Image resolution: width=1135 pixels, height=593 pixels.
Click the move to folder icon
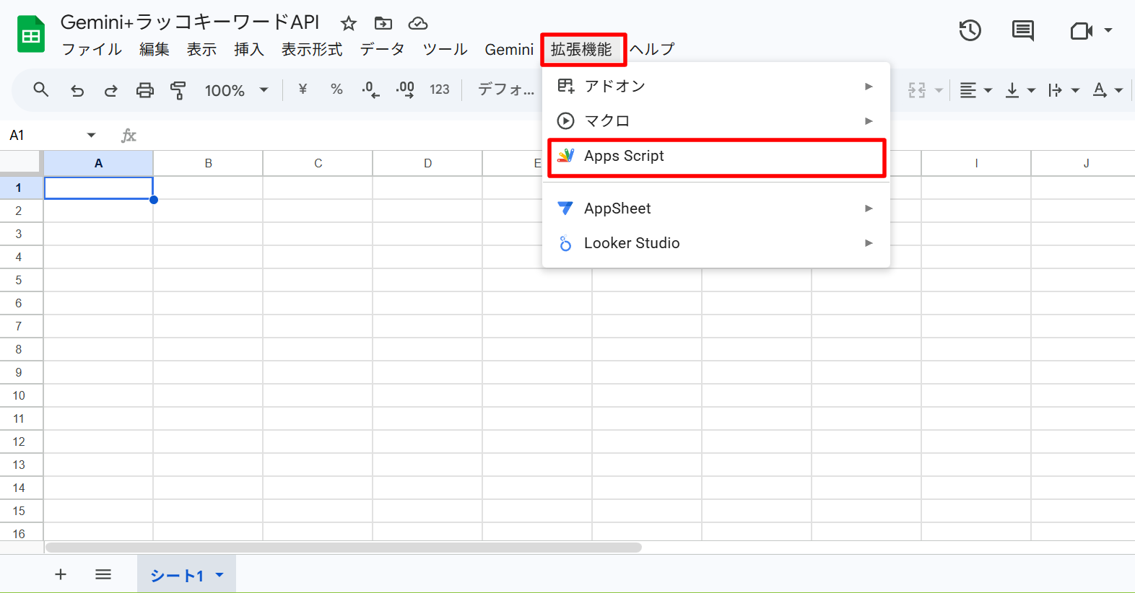[x=383, y=24]
